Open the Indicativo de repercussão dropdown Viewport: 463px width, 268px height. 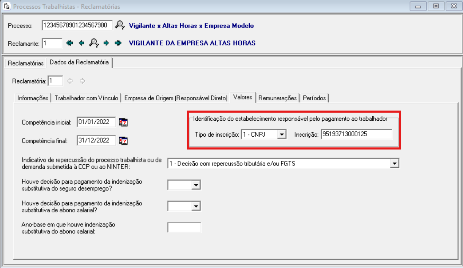click(395, 164)
